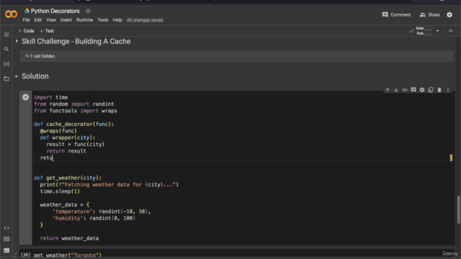Open the File menu
This screenshot has width=461, height=259.
click(x=26, y=20)
